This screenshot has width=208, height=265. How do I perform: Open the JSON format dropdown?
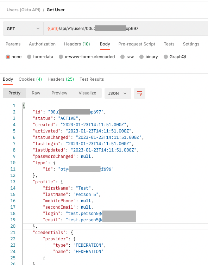[118, 93]
